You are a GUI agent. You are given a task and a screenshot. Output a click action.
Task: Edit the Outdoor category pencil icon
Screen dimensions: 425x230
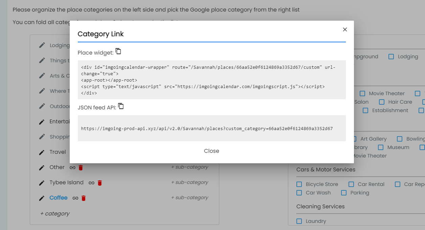click(x=42, y=106)
